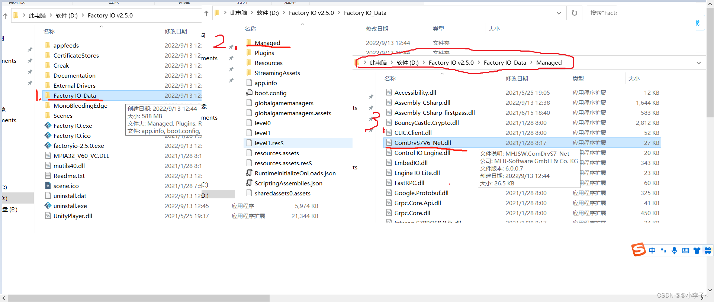Select the globalgamemanagers file

(284, 103)
